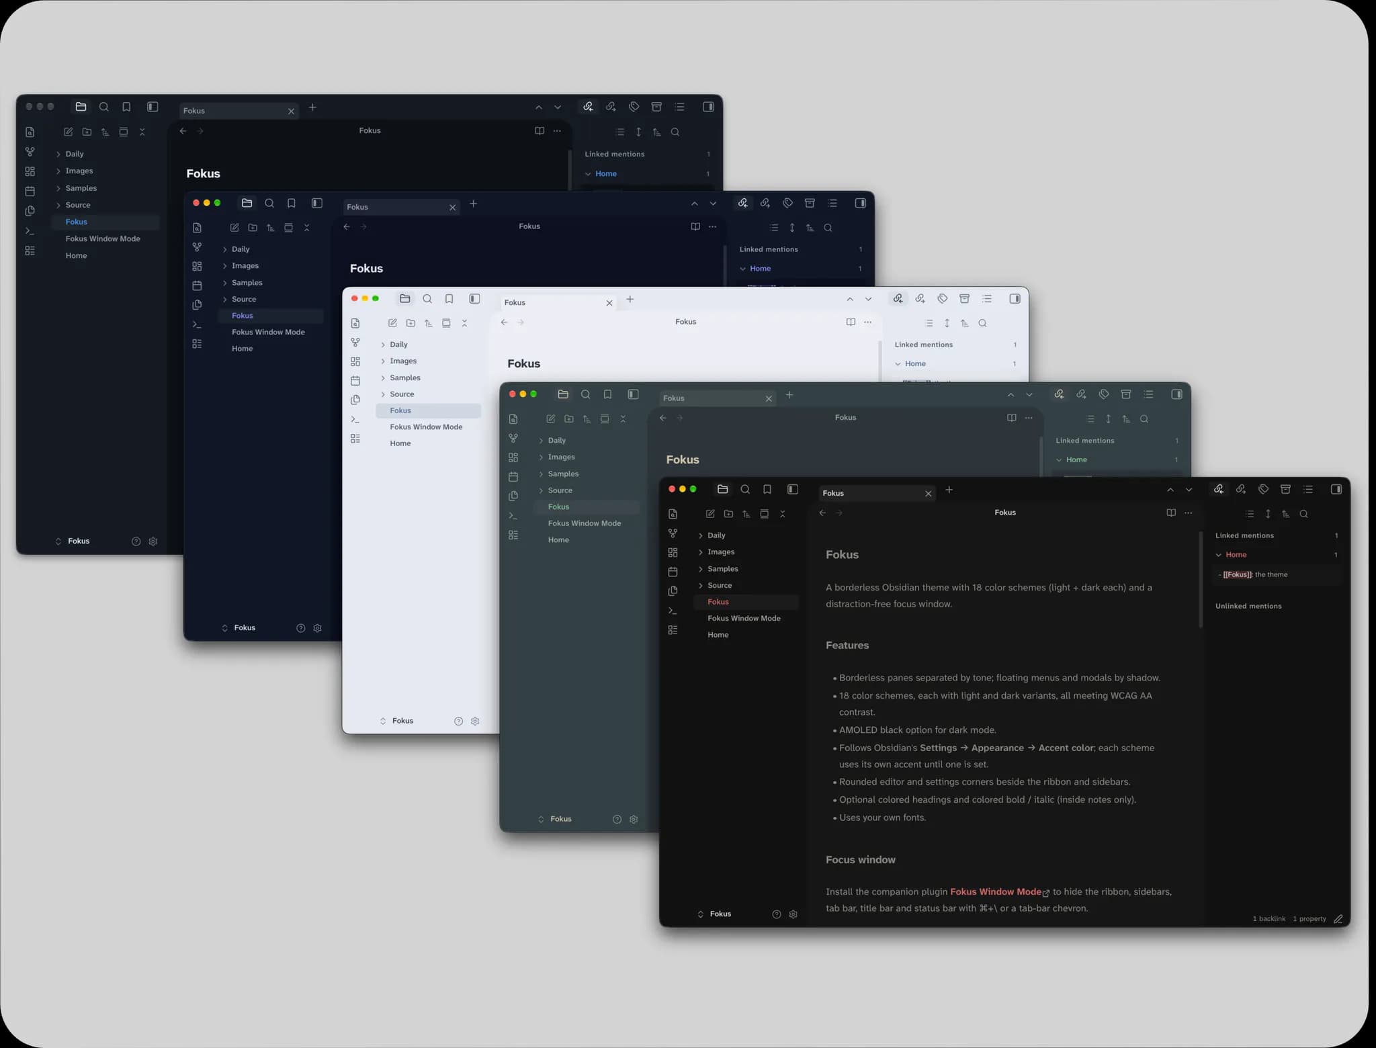Expand Images folder in light theme window
Screen dimensions: 1376x1048
[383, 361]
